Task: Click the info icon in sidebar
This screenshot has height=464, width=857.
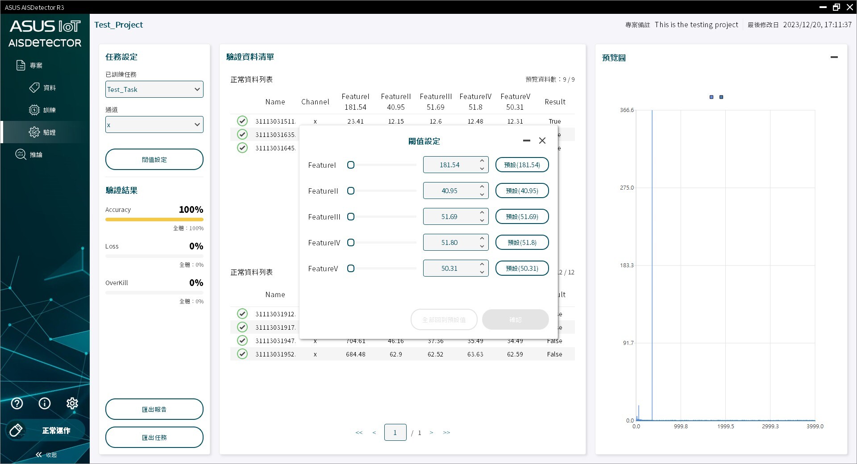Action: 44,403
